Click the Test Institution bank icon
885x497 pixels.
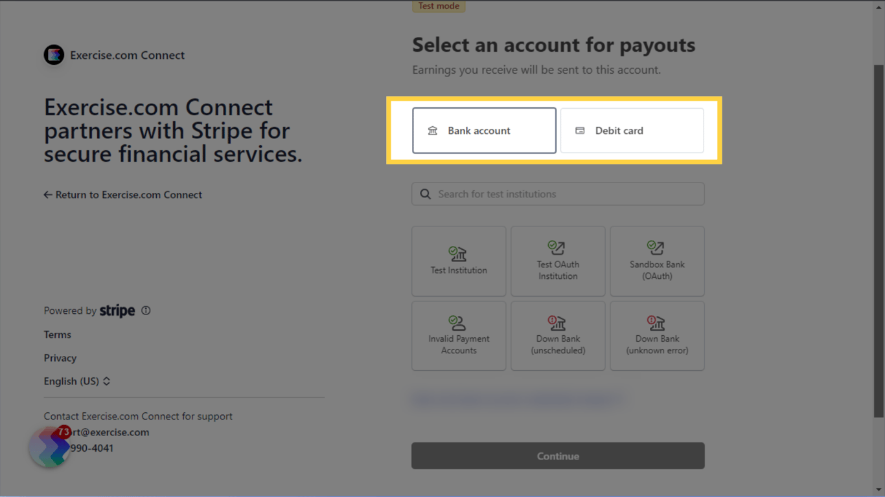(458, 254)
